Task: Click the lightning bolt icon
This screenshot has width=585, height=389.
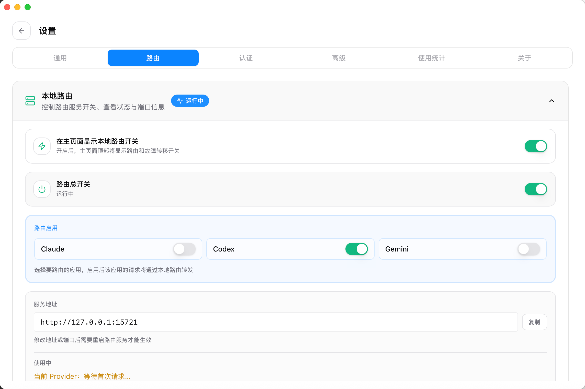Action: 42,146
